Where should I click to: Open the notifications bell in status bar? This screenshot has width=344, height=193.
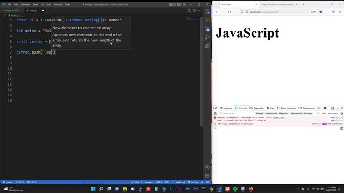tap(207, 182)
